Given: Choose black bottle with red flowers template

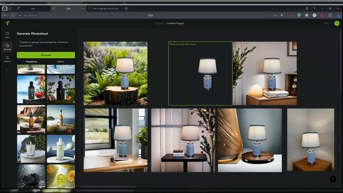Looking at the screenshot, I should coord(31,90).
